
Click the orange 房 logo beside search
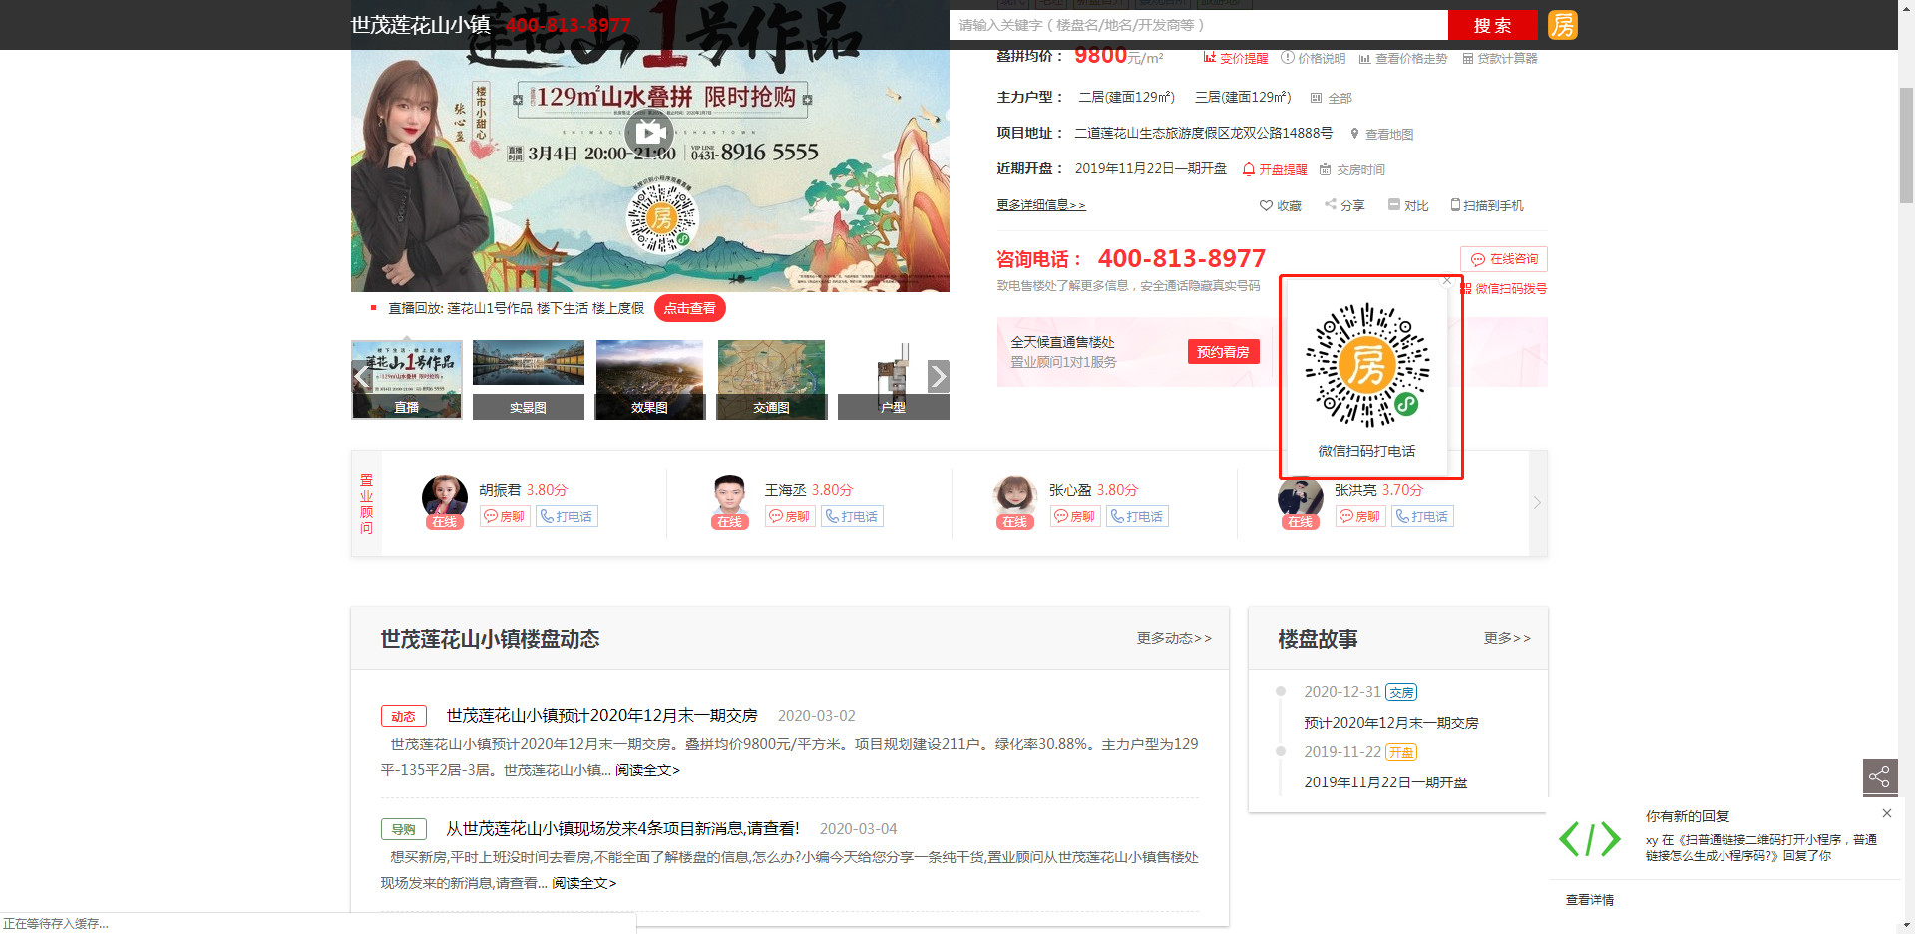tap(1562, 25)
